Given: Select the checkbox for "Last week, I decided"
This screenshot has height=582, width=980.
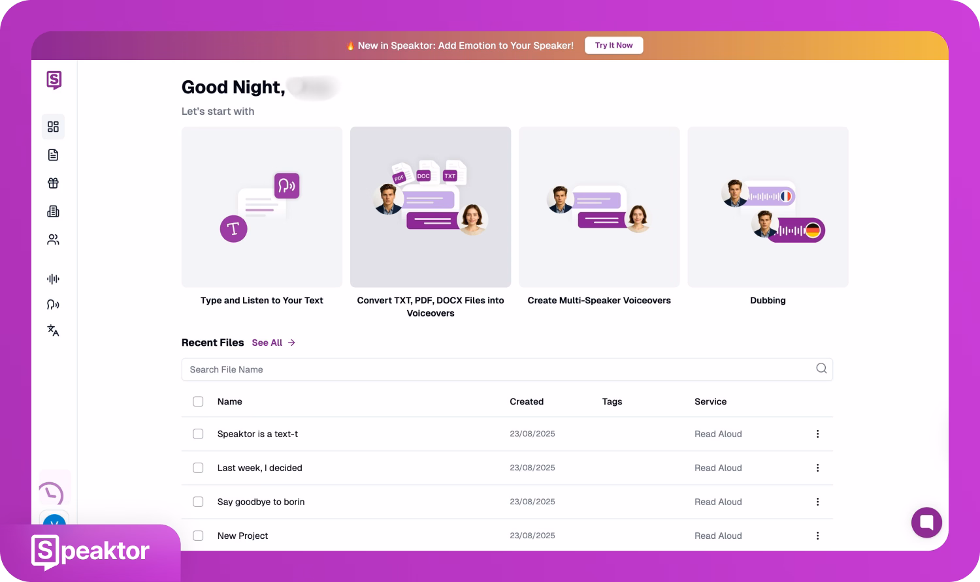Looking at the screenshot, I should coord(198,468).
